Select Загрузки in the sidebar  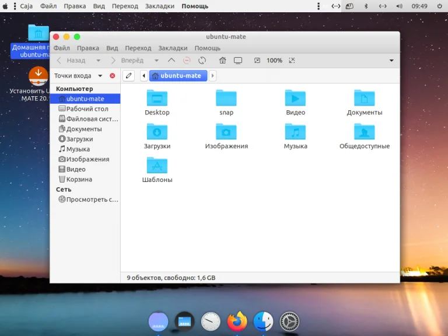point(79,139)
